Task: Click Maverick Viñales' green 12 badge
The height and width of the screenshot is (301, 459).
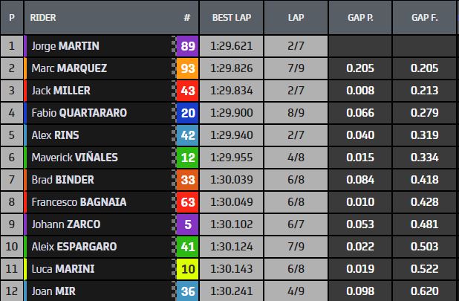Action: pyautogui.click(x=188, y=158)
